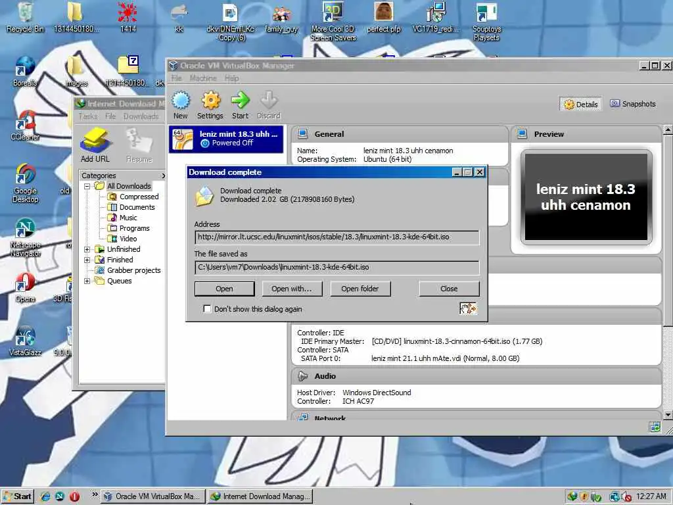Click the Open with... button
The image size is (673, 505).
click(292, 289)
